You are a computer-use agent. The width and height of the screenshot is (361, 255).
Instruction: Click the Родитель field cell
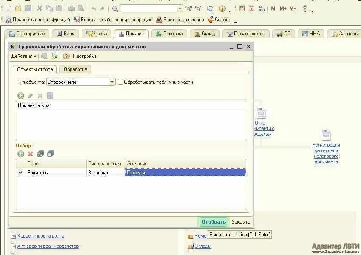[x=56, y=172]
